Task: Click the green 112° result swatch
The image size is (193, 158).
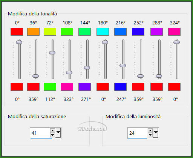Action: point(50,87)
